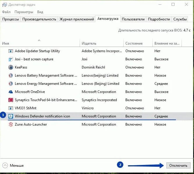
Task: Click Включено status in the OneDrive row
Action: pyautogui.click(x=134, y=92)
